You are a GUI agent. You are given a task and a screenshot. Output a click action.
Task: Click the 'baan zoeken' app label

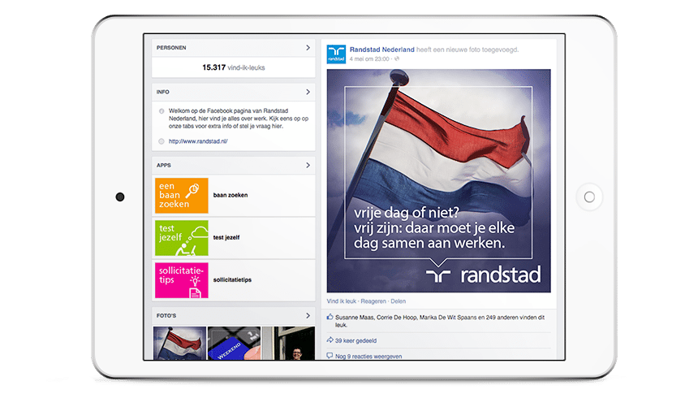(x=231, y=195)
